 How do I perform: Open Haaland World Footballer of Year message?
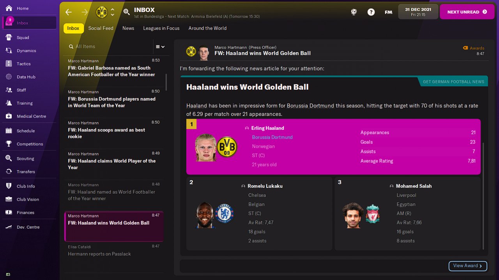[x=114, y=195]
